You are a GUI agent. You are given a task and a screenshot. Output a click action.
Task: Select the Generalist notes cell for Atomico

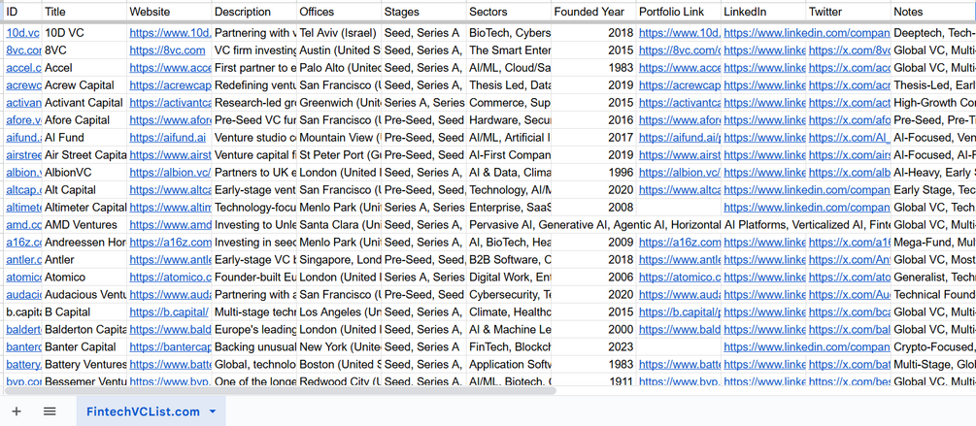pyautogui.click(x=933, y=277)
